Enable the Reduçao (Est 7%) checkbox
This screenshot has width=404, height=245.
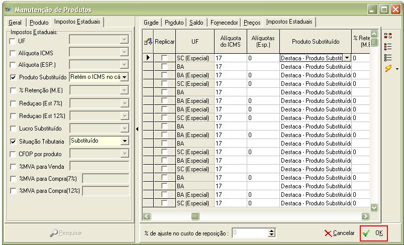pyautogui.click(x=13, y=103)
